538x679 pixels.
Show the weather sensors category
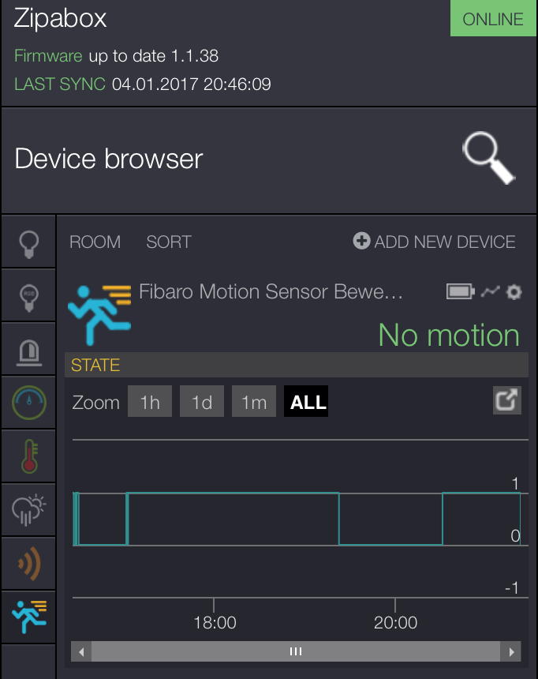point(28,509)
